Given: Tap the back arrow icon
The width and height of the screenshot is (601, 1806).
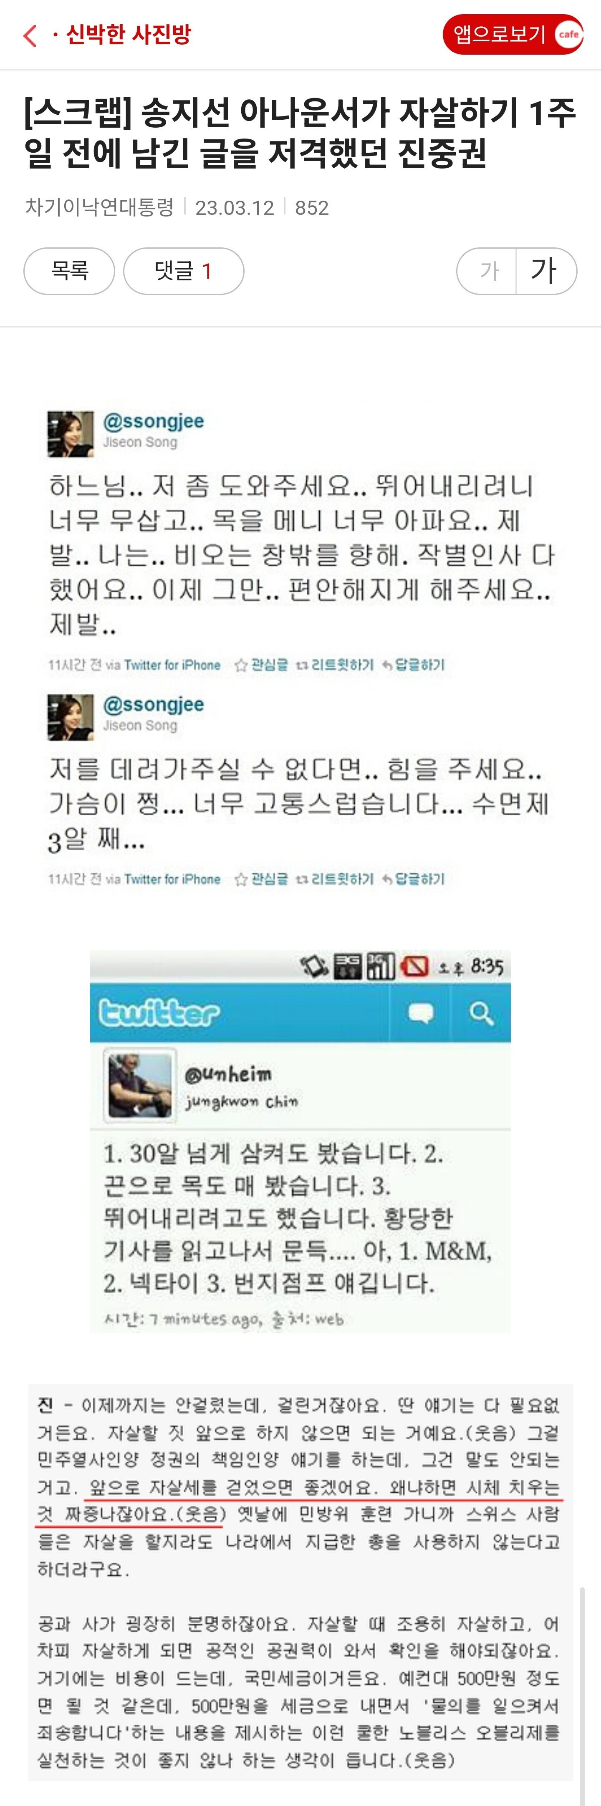Looking at the screenshot, I should pyautogui.click(x=30, y=35).
